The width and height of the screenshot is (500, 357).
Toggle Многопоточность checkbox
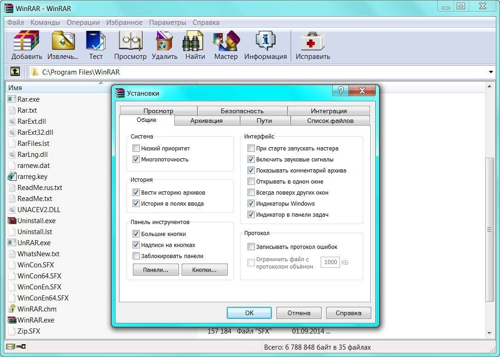(x=136, y=159)
